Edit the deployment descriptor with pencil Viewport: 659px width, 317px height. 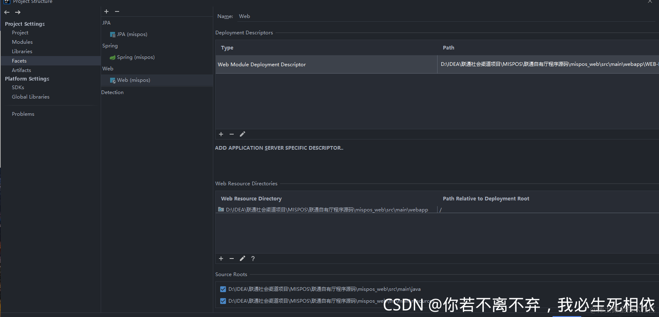point(242,134)
